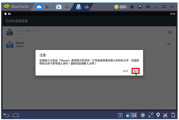
Task: Click the Gboard app icon in list
Action: pos(10,44)
